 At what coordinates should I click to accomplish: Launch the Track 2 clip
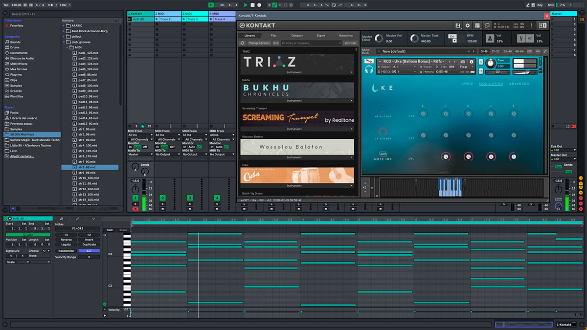(157, 19)
